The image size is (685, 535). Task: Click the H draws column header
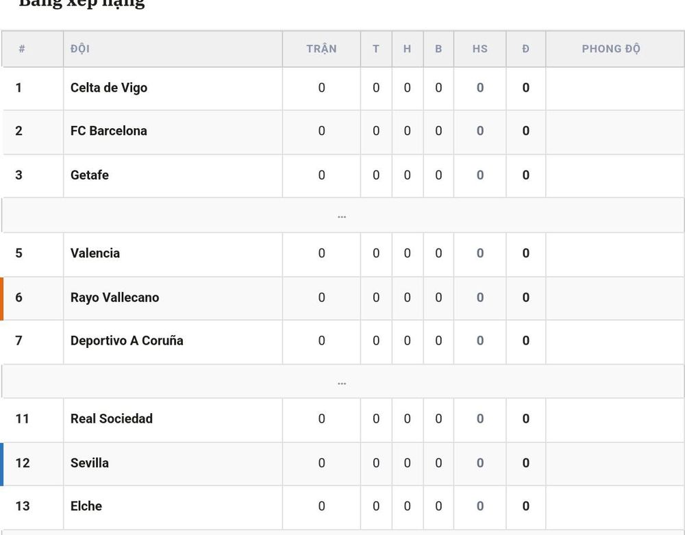[x=407, y=49]
